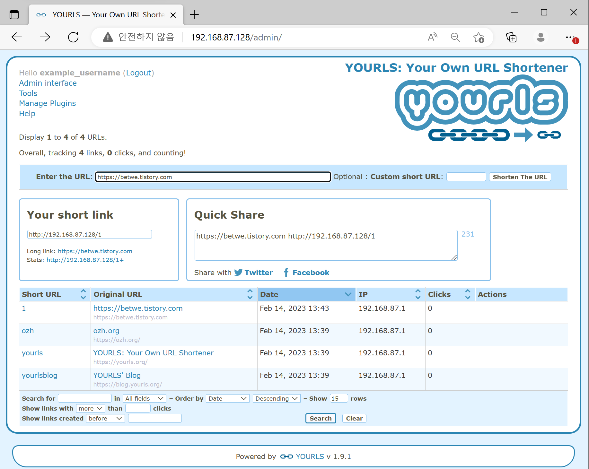Open the All fields search dropdown
589x469 pixels.
(x=144, y=398)
